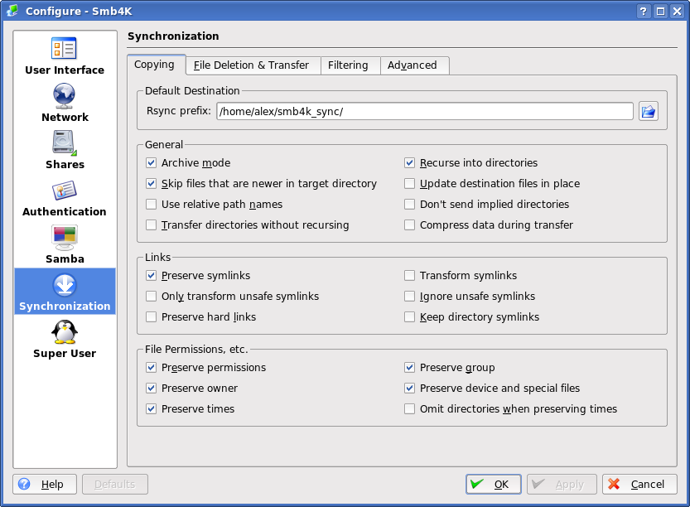Enable Ignore unsafe symlinks
This screenshot has height=507, width=690.
click(x=409, y=297)
